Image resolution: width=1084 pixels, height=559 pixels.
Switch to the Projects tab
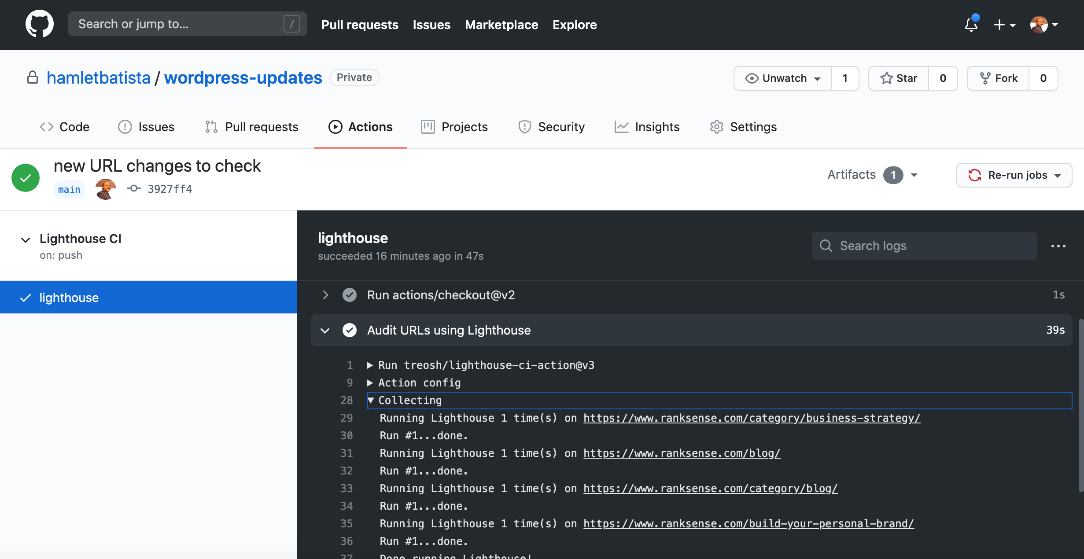click(x=454, y=127)
